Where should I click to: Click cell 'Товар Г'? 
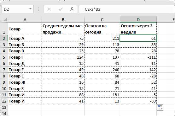[25, 57]
